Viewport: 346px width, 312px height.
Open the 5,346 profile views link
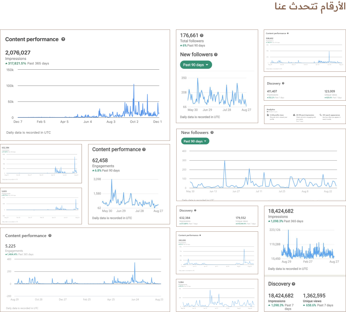click(277, 115)
